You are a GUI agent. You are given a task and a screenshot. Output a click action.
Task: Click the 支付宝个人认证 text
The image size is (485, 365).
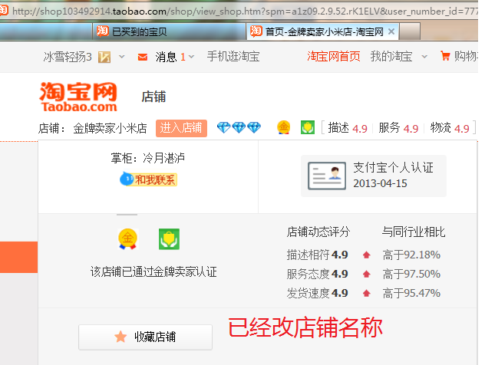pos(393,167)
